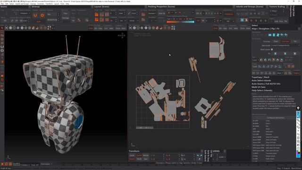Open the Axis mode dropdown

(285, 45)
